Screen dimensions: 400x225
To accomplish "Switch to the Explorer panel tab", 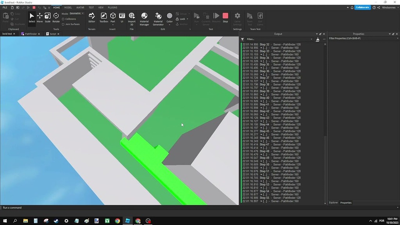I will coord(333,203).
